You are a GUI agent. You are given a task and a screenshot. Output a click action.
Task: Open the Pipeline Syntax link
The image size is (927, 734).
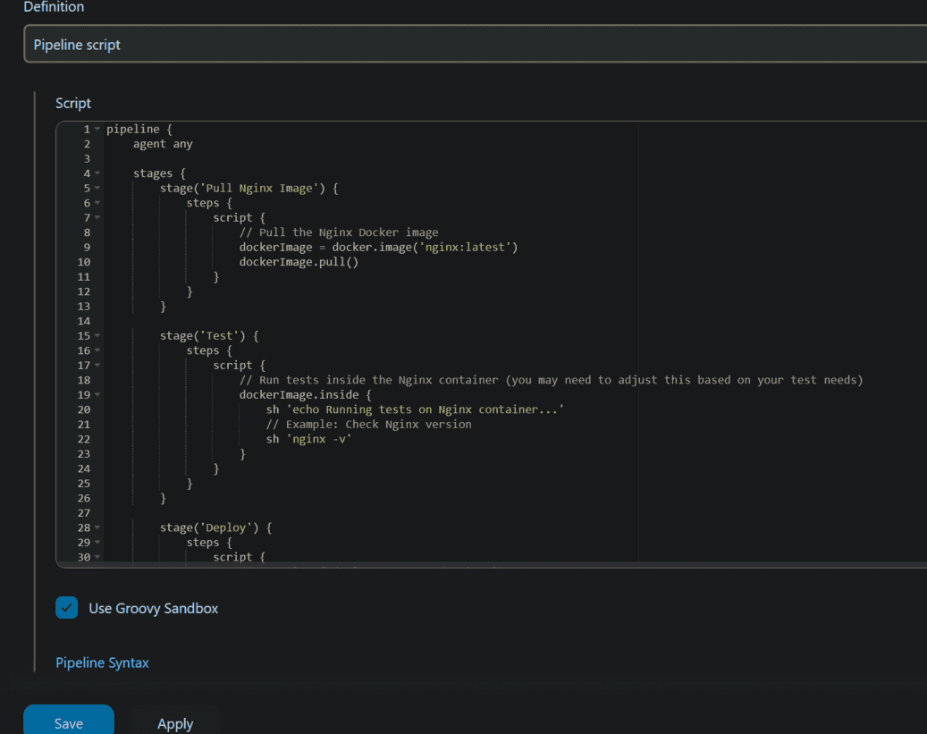(102, 662)
